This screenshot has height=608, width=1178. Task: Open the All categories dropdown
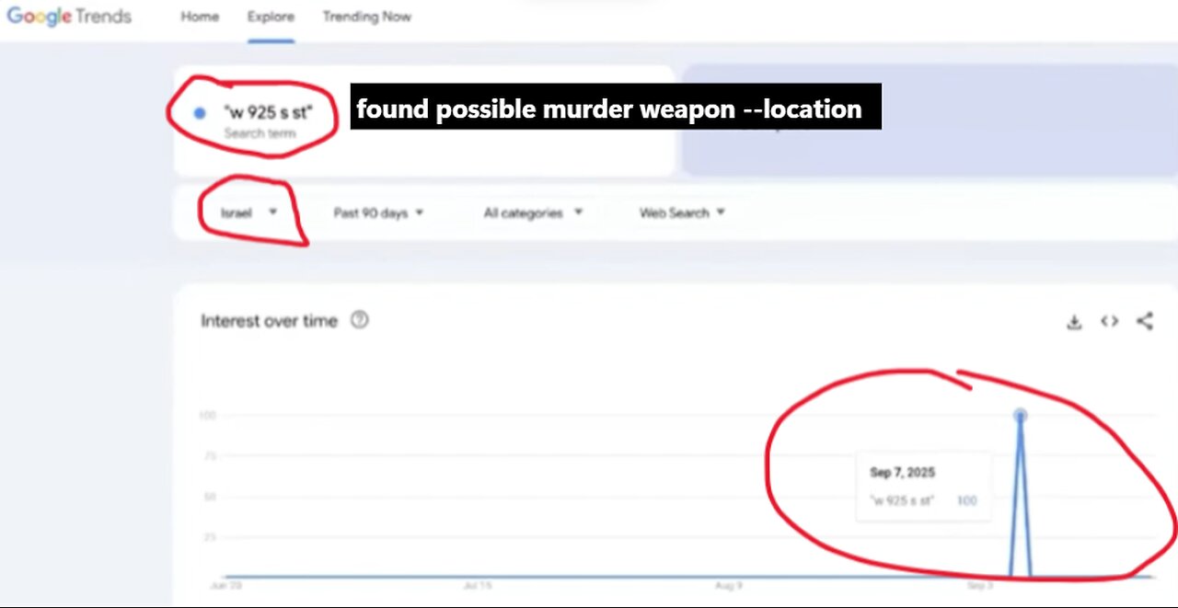click(x=534, y=212)
